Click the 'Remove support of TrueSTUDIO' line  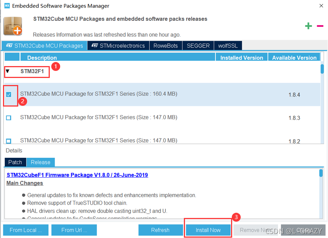(x=77, y=203)
